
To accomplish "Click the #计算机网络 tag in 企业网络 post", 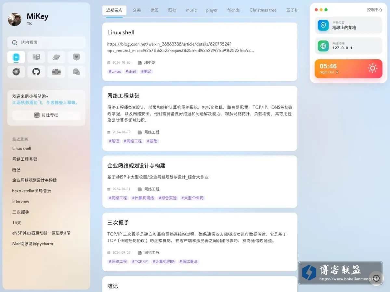I will [143, 198].
